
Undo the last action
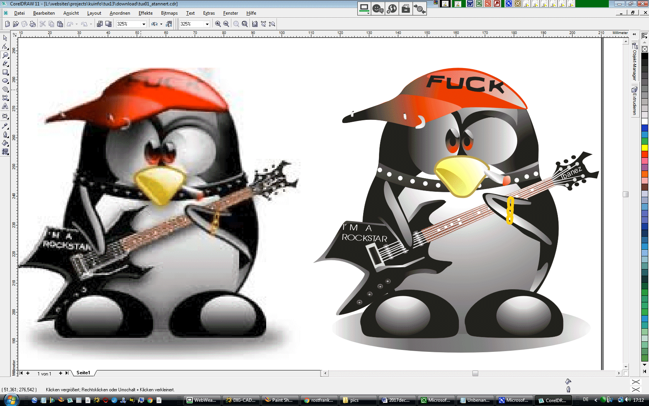pos(70,24)
